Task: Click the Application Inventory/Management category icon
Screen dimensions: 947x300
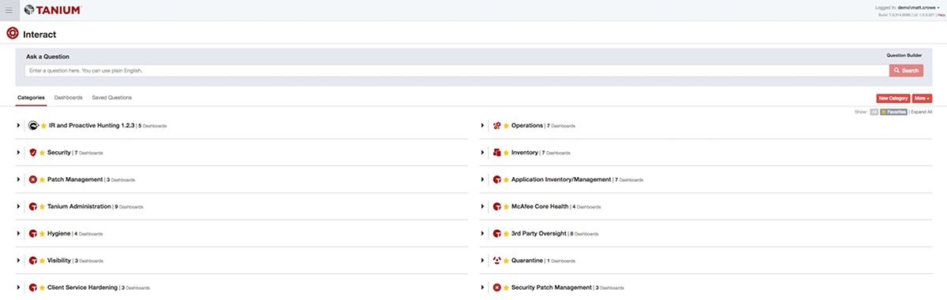Action: click(x=497, y=180)
